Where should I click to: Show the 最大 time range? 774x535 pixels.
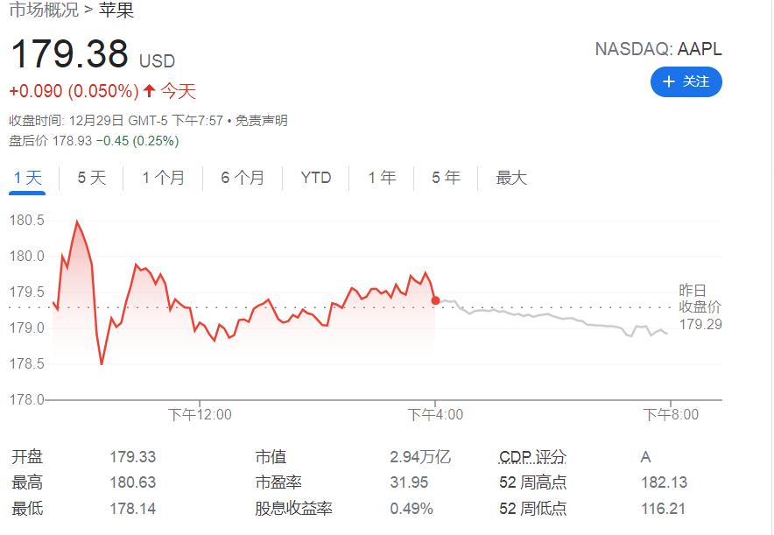point(511,178)
